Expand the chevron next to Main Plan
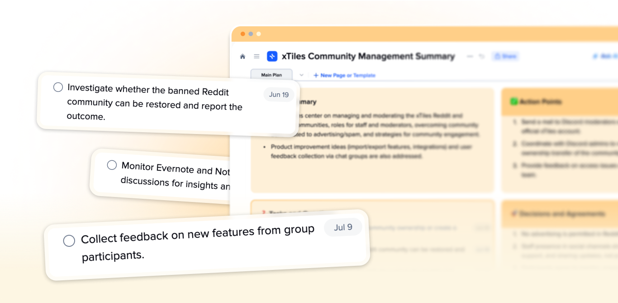This screenshot has width=618, height=303. (x=302, y=75)
